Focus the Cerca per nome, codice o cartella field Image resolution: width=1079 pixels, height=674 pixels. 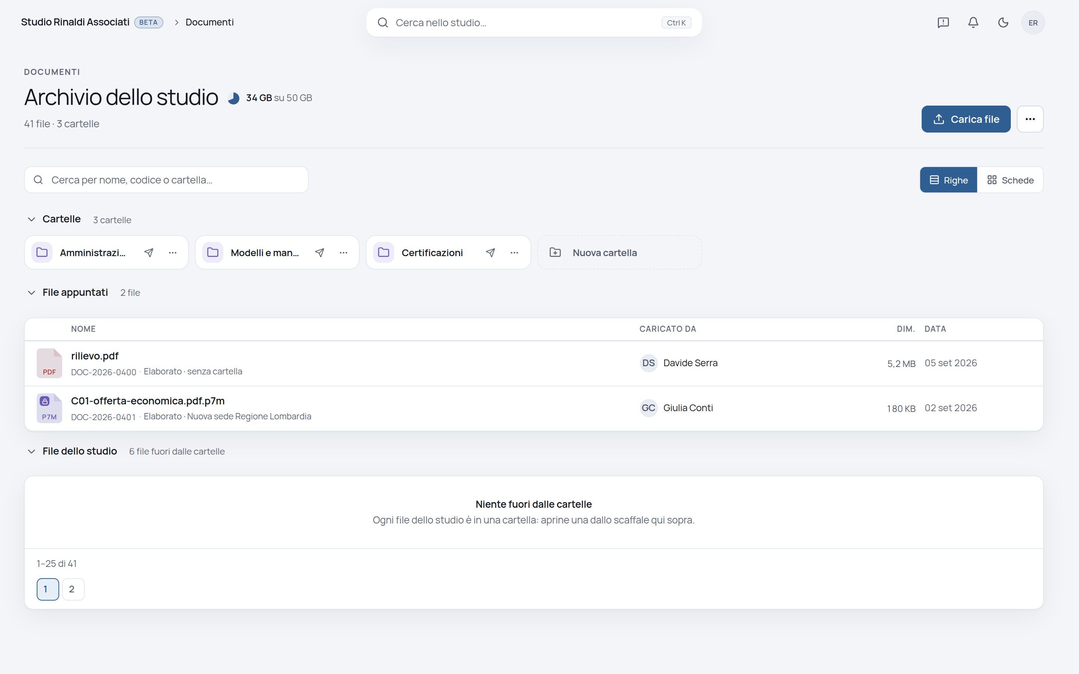166,180
